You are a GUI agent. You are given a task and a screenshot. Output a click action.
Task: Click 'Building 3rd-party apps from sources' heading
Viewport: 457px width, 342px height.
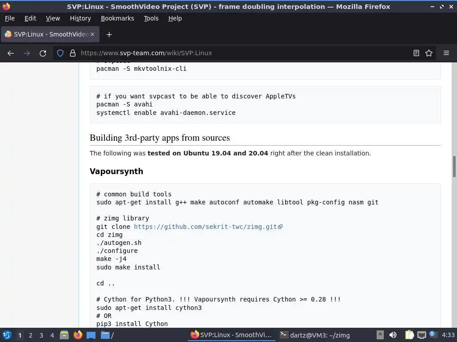coord(160,138)
